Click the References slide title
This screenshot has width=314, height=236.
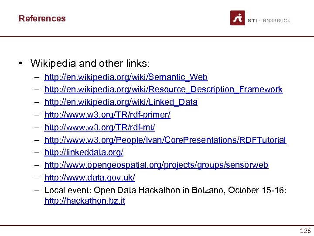[42, 18]
